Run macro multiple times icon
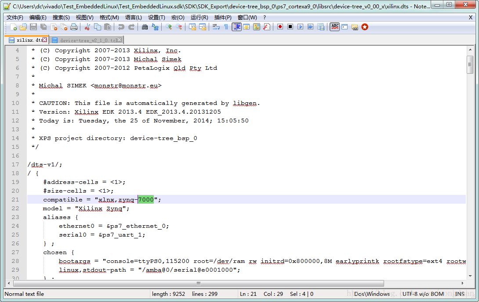The height and width of the screenshot is (302, 479). (310, 27)
